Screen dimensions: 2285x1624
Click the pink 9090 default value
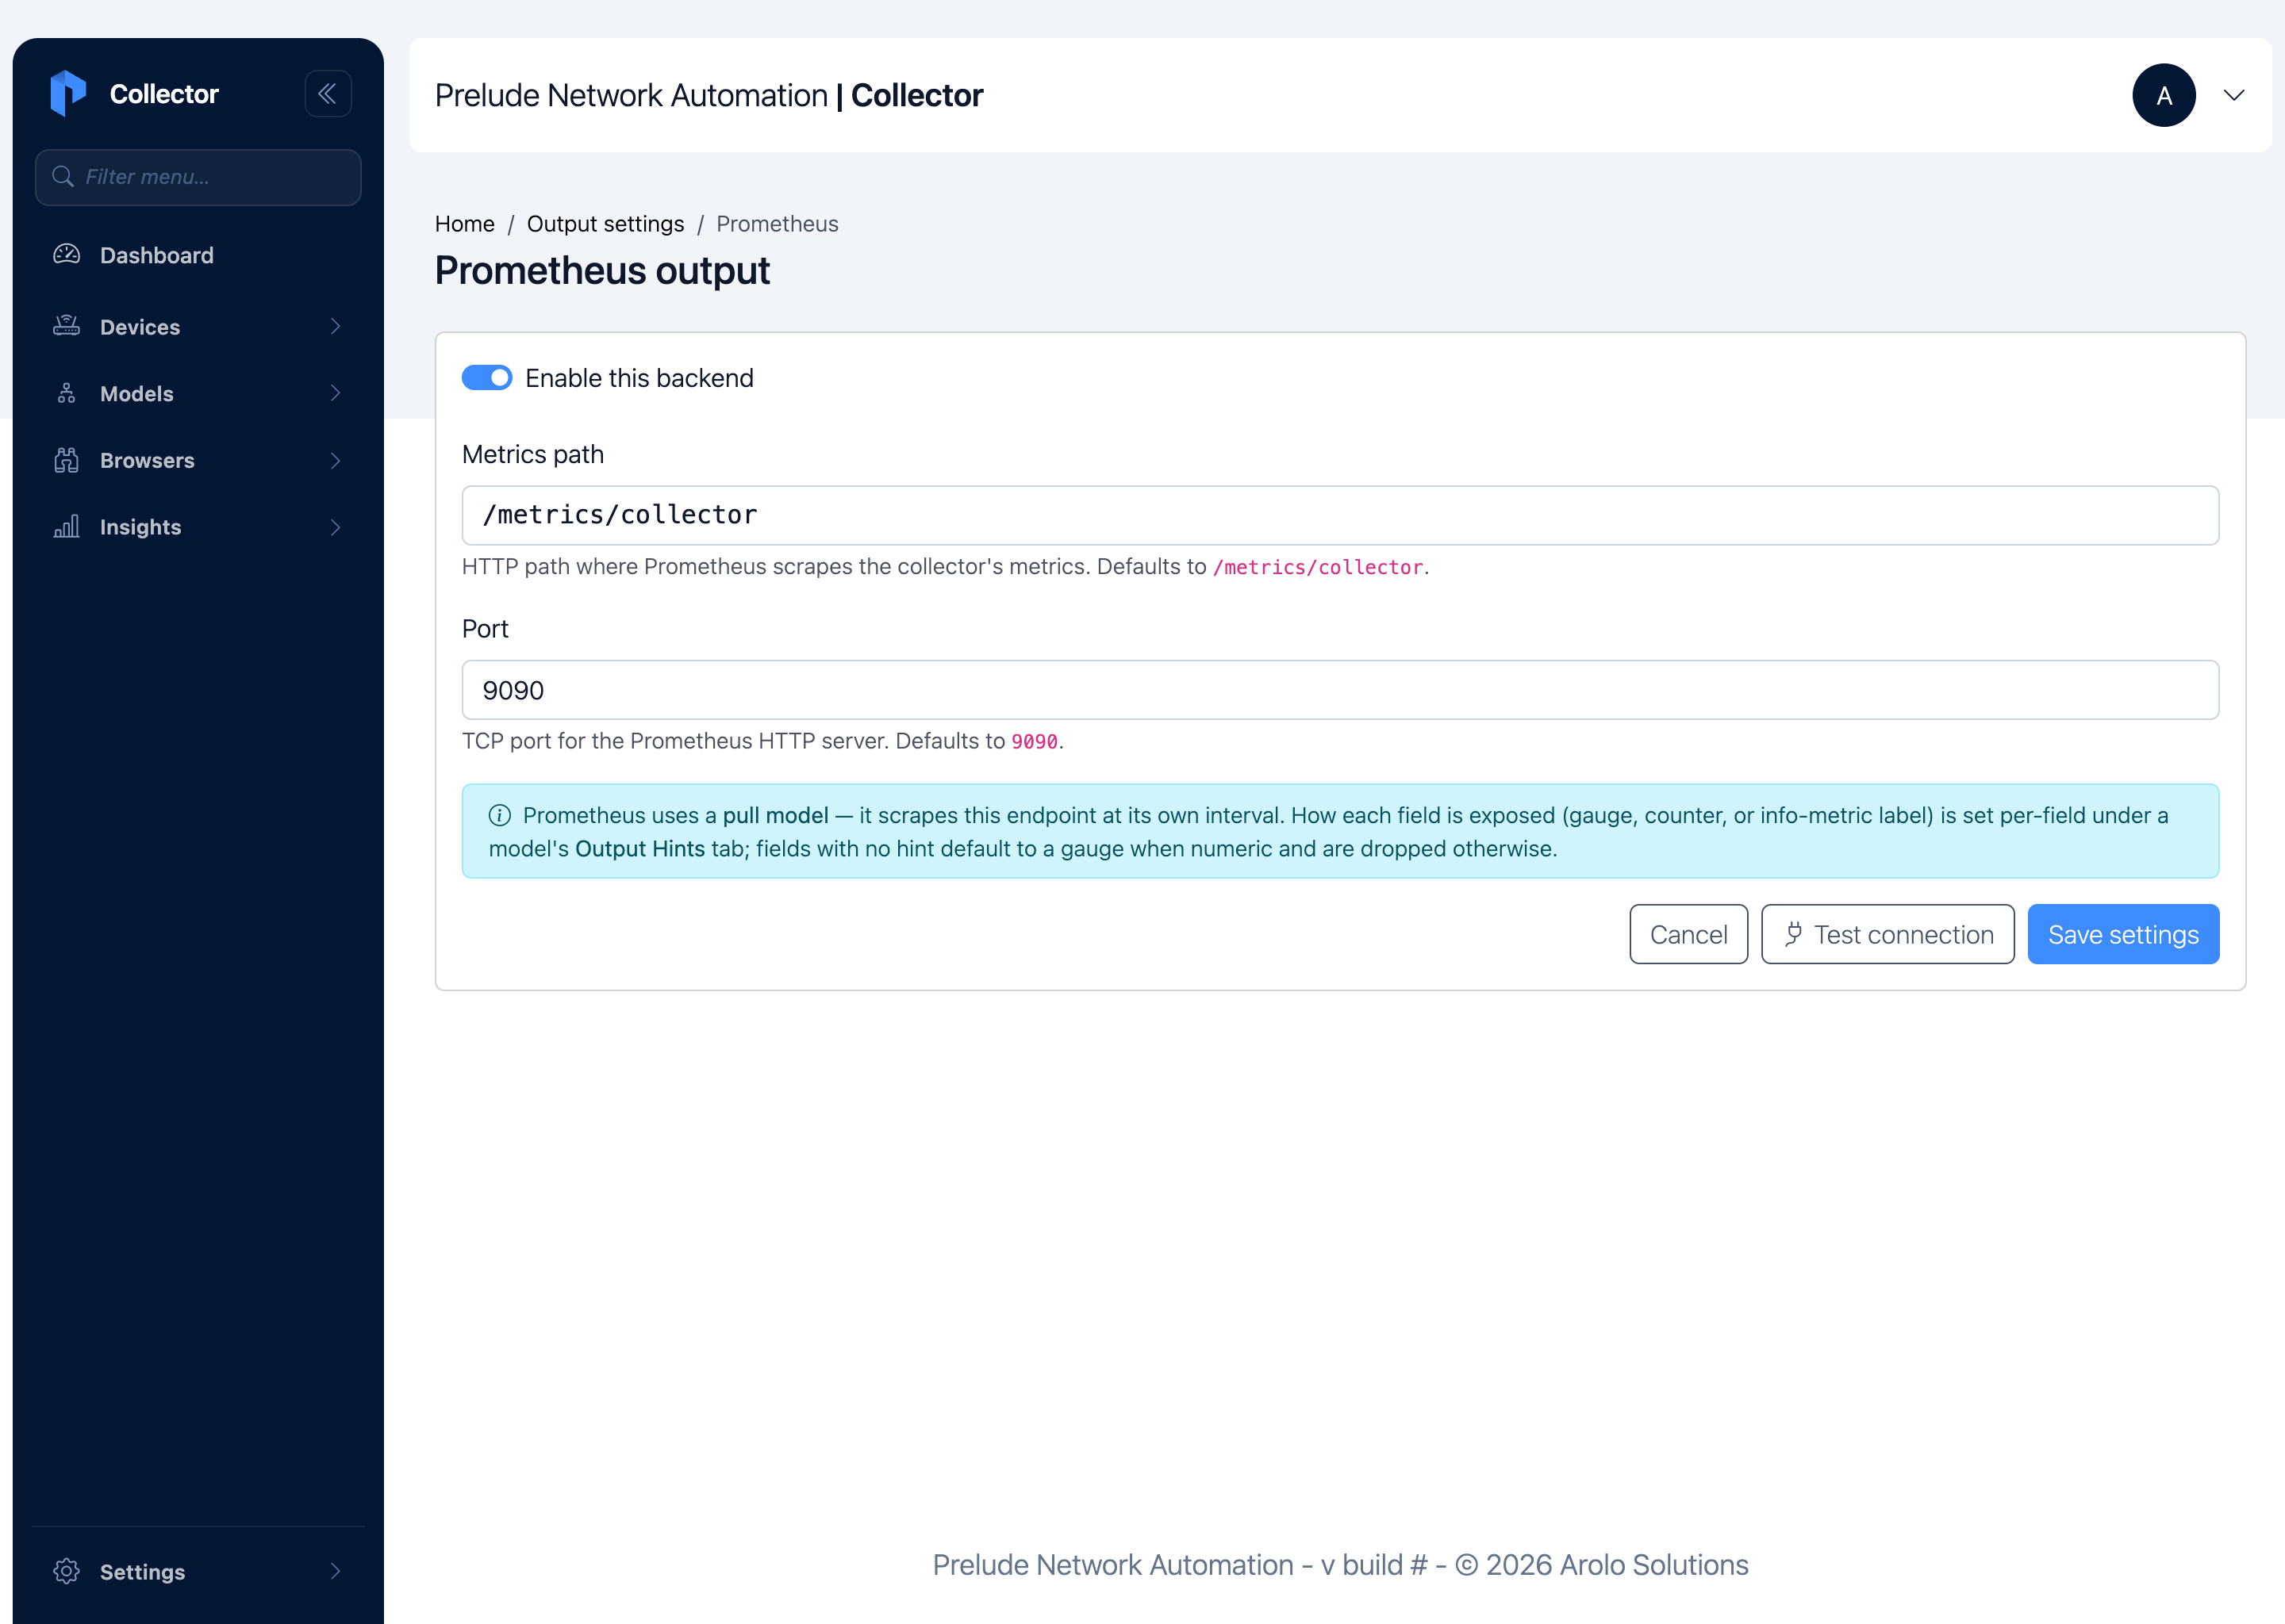(1035, 741)
